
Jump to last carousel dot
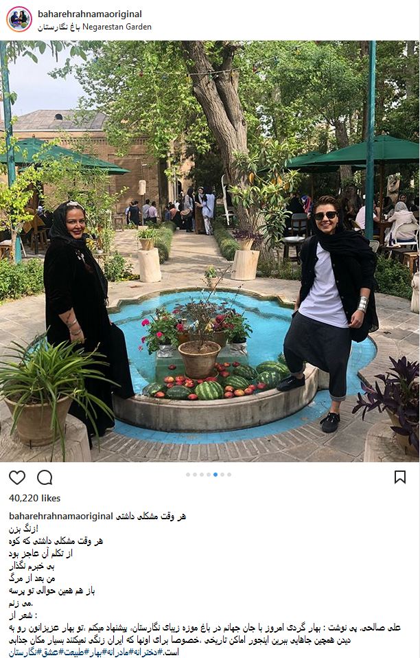229,475
